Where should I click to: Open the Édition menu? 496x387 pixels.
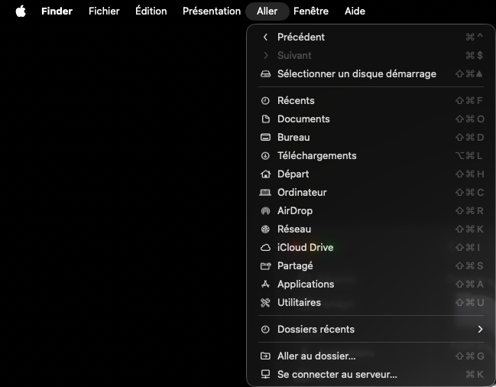pyautogui.click(x=151, y=11)
